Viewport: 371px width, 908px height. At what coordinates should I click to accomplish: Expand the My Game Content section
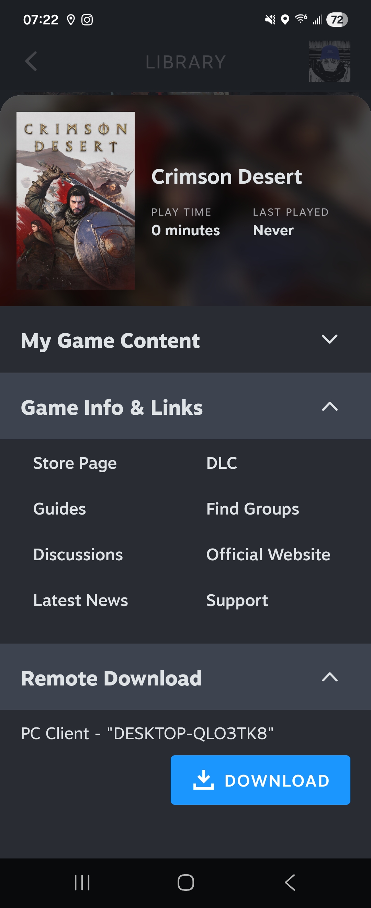pyautogui.click(x=185, y=340)
